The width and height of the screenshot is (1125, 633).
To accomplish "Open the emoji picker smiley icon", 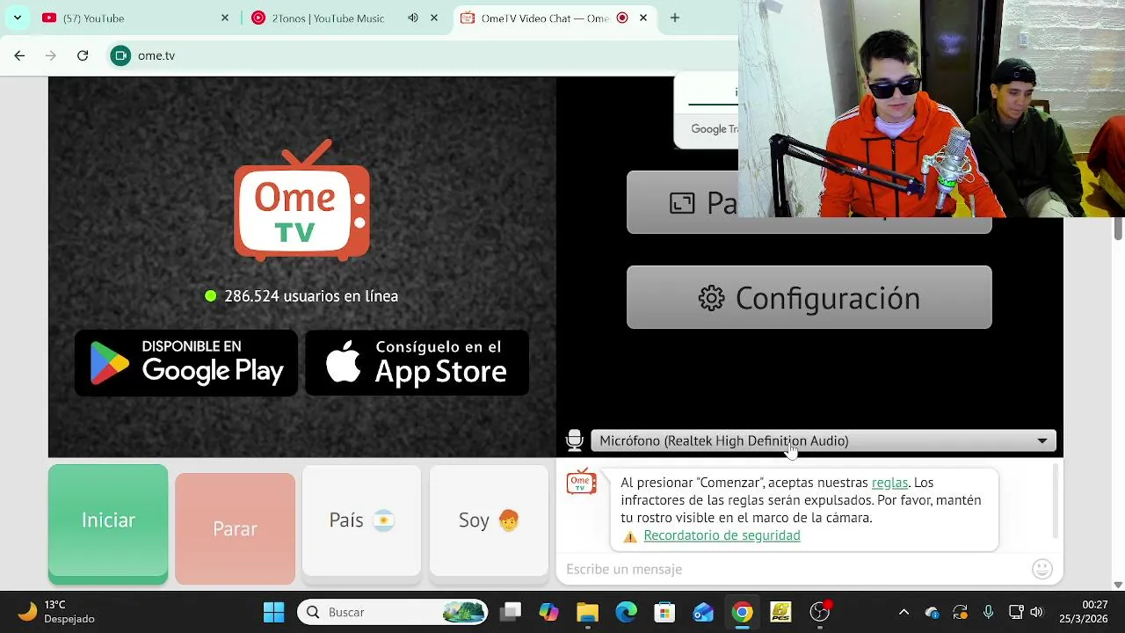I will pos(1042,569).
